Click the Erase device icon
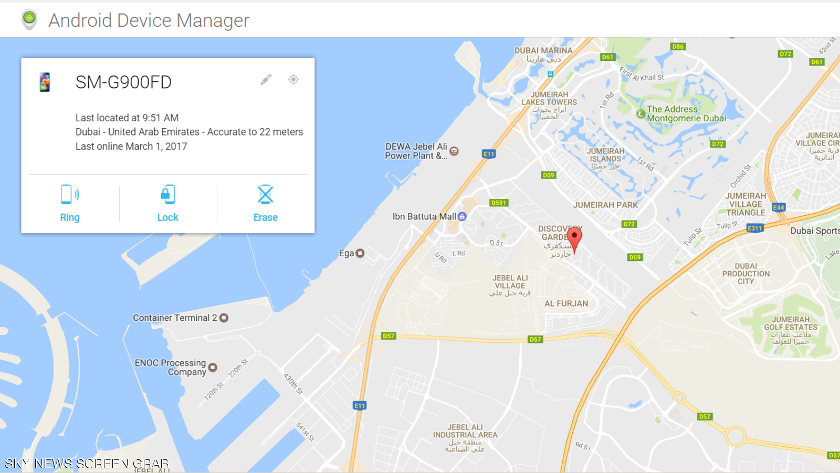The image size is (840, 473). pyautogui.click(x=266, y=194)
